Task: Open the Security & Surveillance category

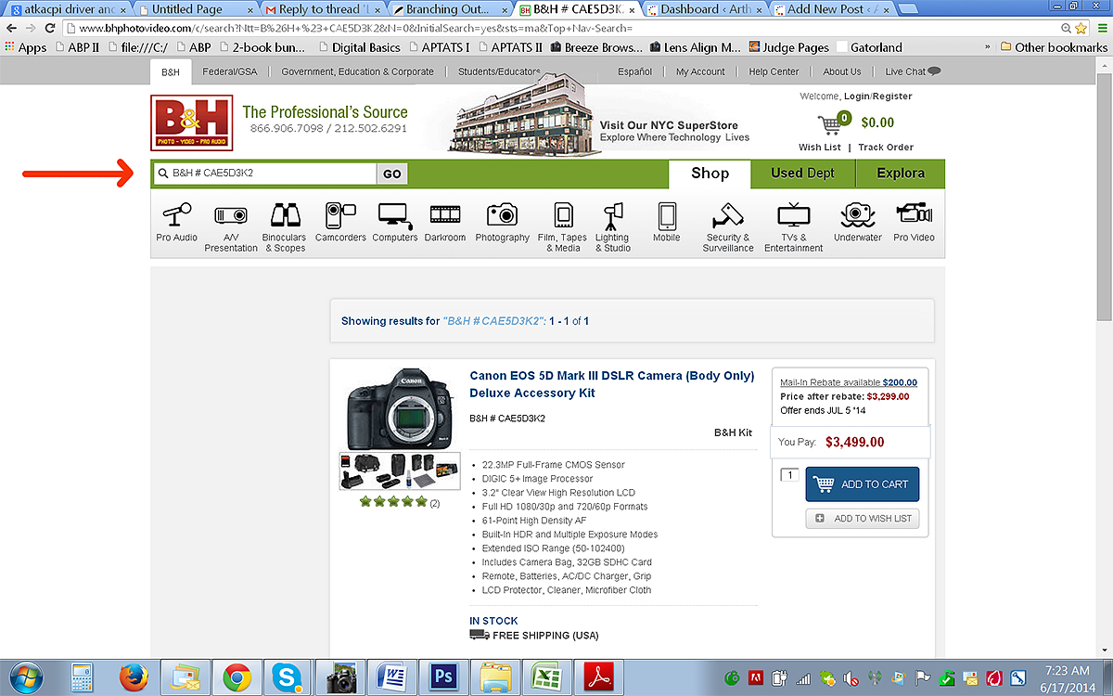Action: pos(728,226)
